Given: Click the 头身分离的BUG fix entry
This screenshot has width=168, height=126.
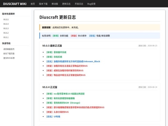Looking at the screenshot, I should (57, 112).
